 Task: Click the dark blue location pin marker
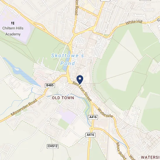[x=80, y=80]
